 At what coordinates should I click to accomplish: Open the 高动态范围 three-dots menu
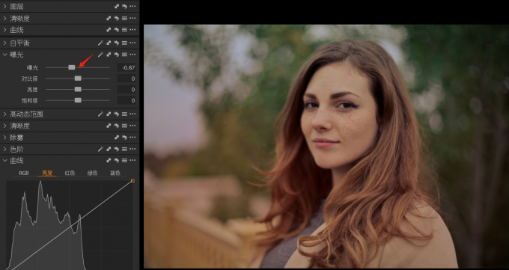point(132,114)
